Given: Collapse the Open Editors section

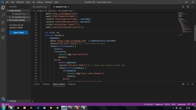Looking at the screenshot, I should [19, 11].
